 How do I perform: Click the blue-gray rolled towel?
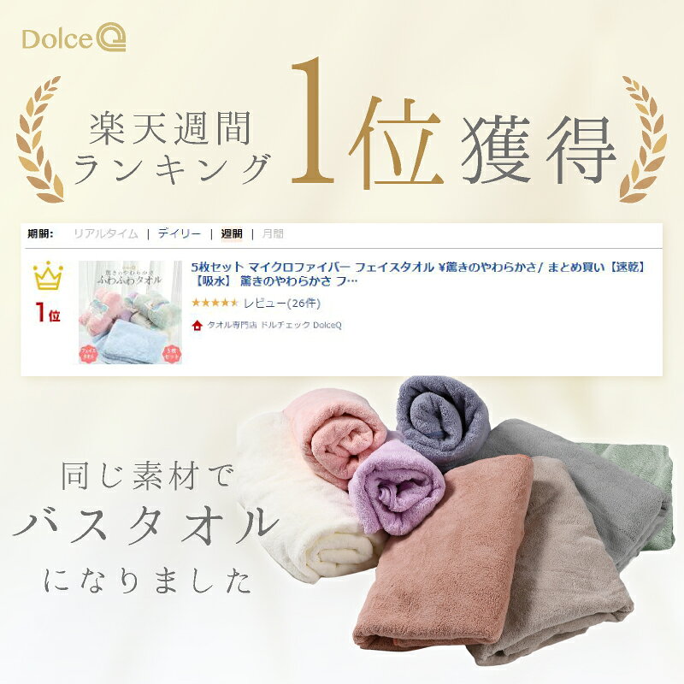(443, 419)
